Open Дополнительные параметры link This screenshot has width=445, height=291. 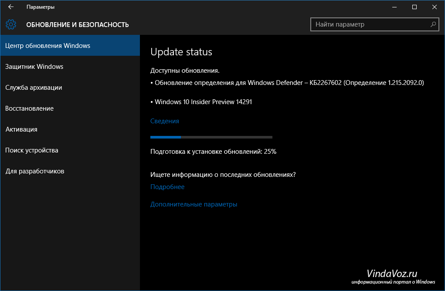[194, 204]
